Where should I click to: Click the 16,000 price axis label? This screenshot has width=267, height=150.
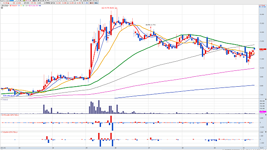[262, 15]
